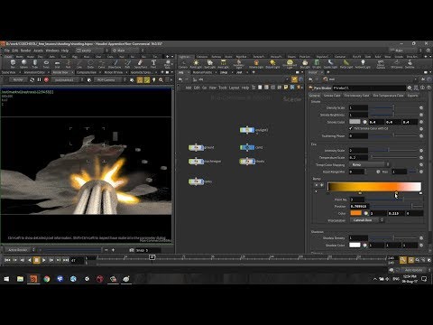Open network editor Layout menu
This screenshot has width=433, height=325.
(234, 88)
